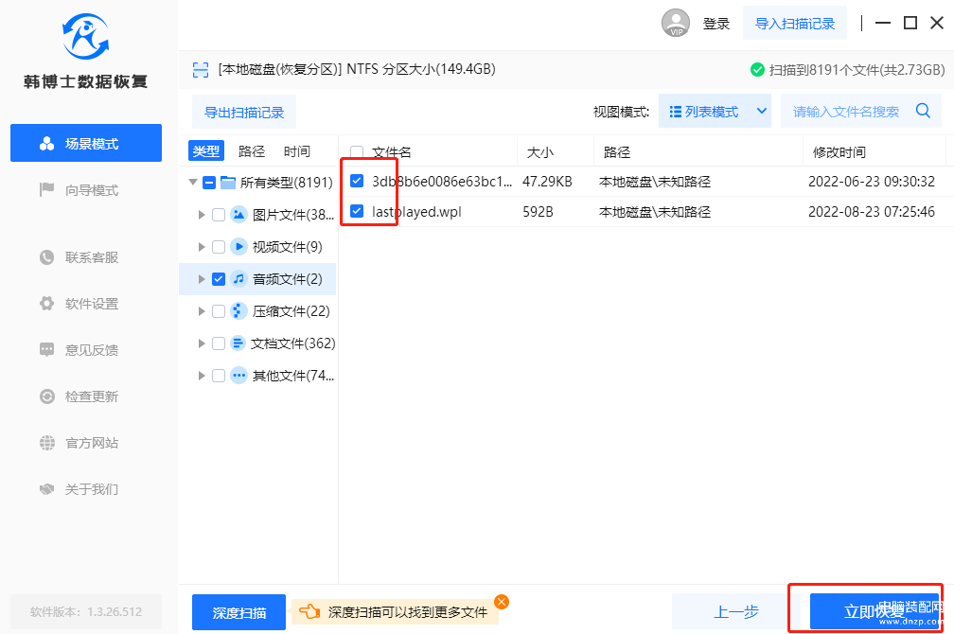Toggle the 所有类型(8191) checkbox

[x=208, y=183]
